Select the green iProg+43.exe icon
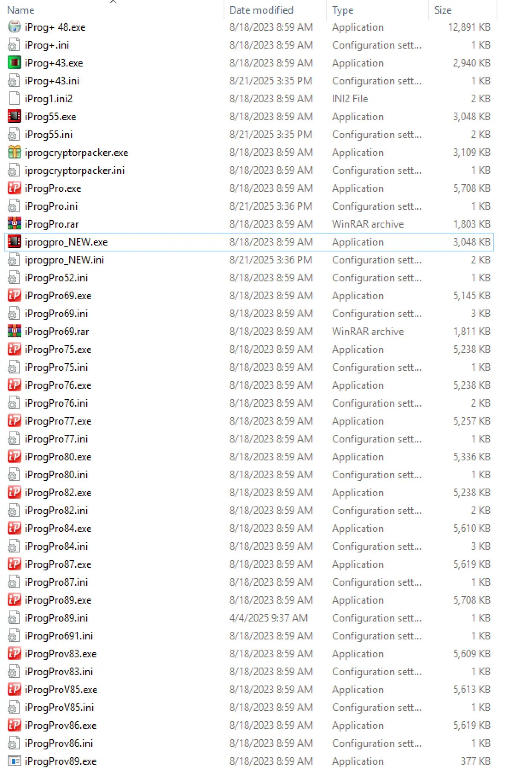 [x=14, y=63]
